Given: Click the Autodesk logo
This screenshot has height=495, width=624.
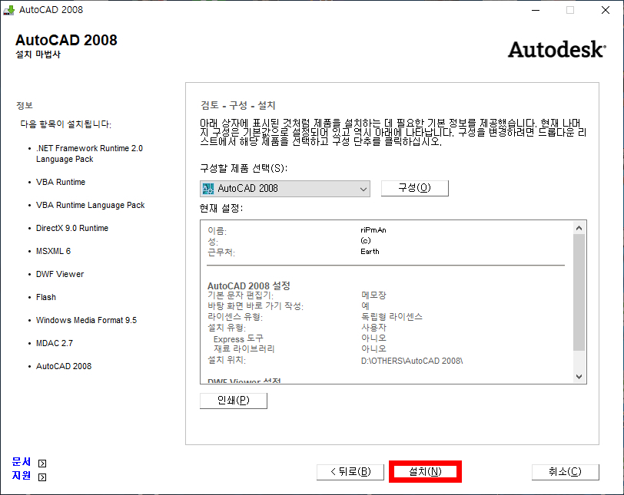Looking at the screenshot, I should tap(556, 50).
